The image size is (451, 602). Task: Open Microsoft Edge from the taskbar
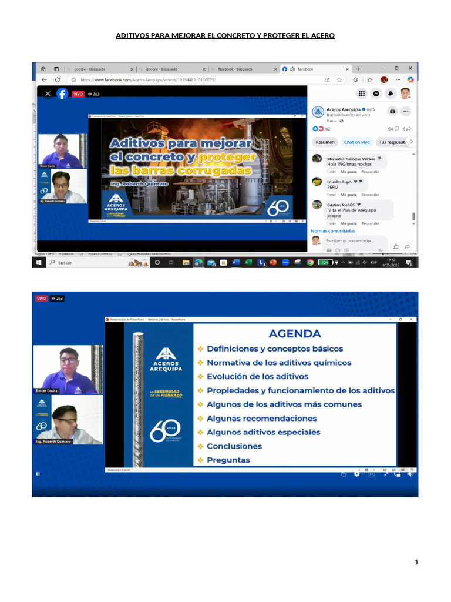(x=198, y=263)
